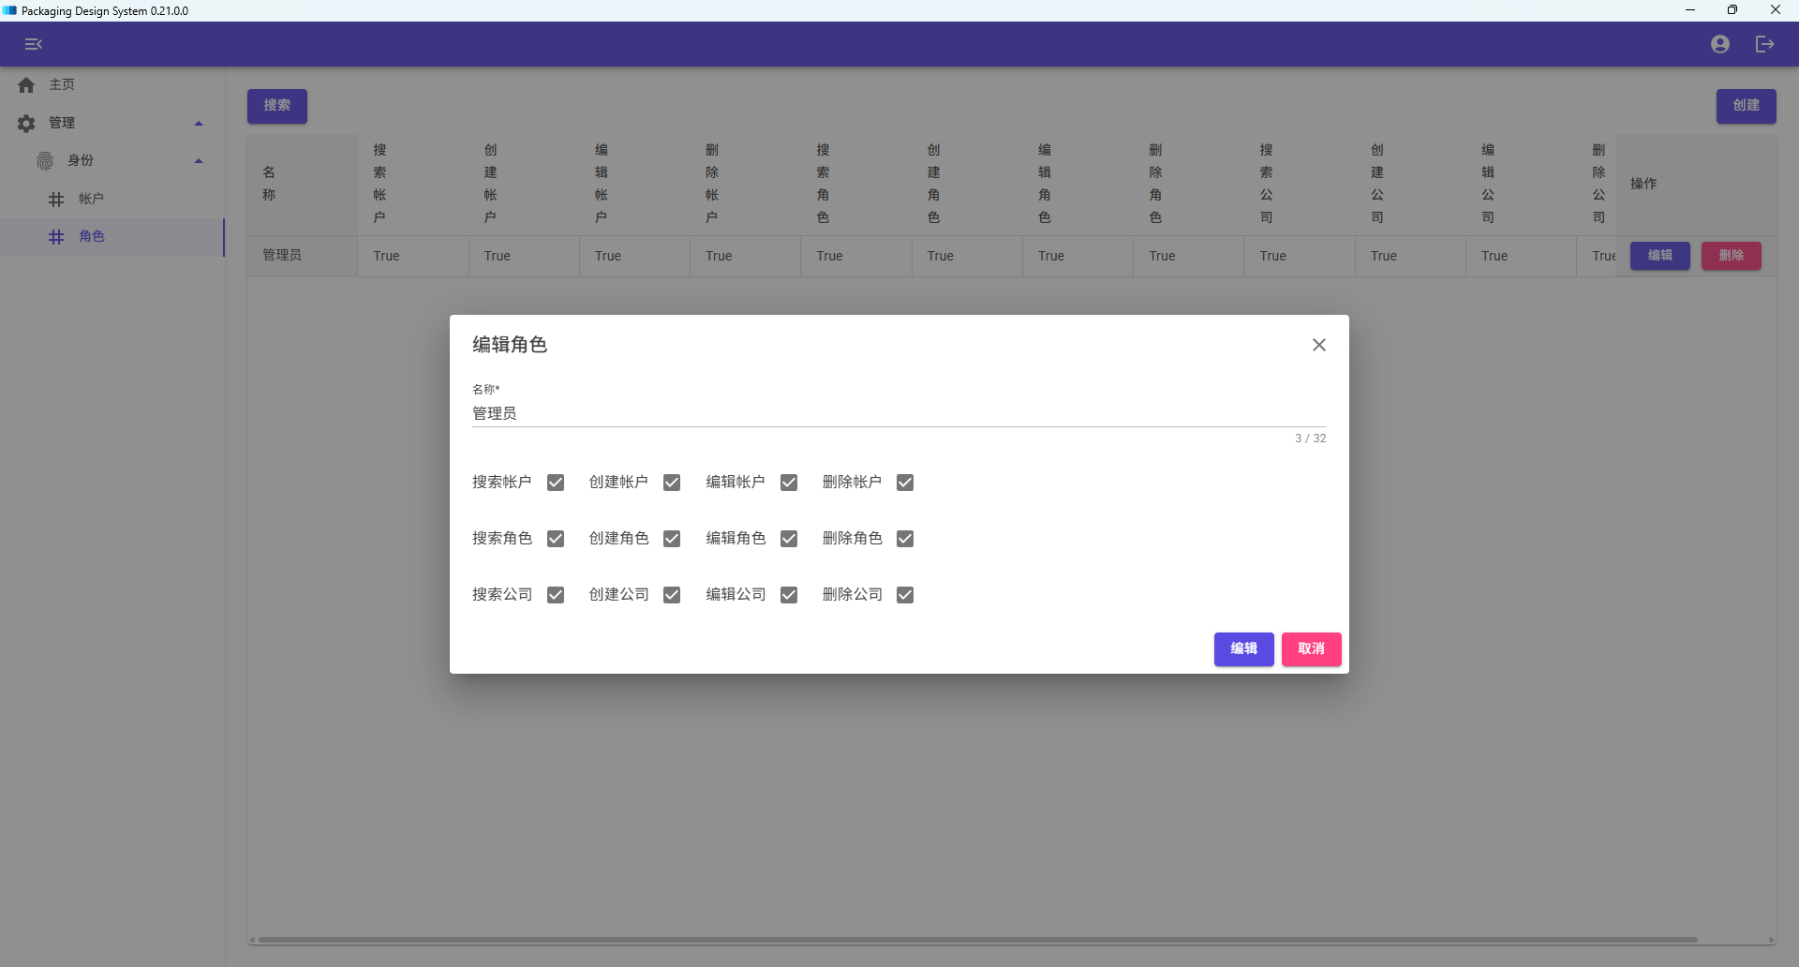Uncheck the 搜索帐户 checkbox
1799x967 pixels.
coord(556,483)
